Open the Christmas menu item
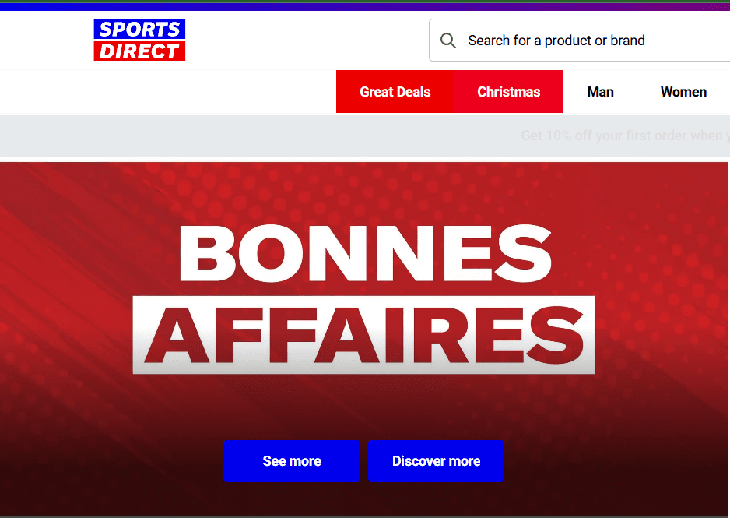Viewport: 730px width, 518px height. (x=508, y=91)
